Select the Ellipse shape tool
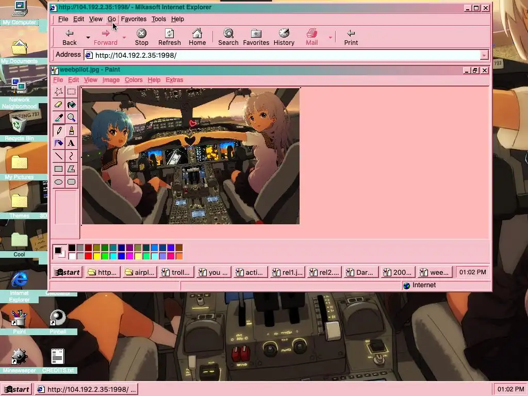This screenshot has width=528, height=396. 59,182
